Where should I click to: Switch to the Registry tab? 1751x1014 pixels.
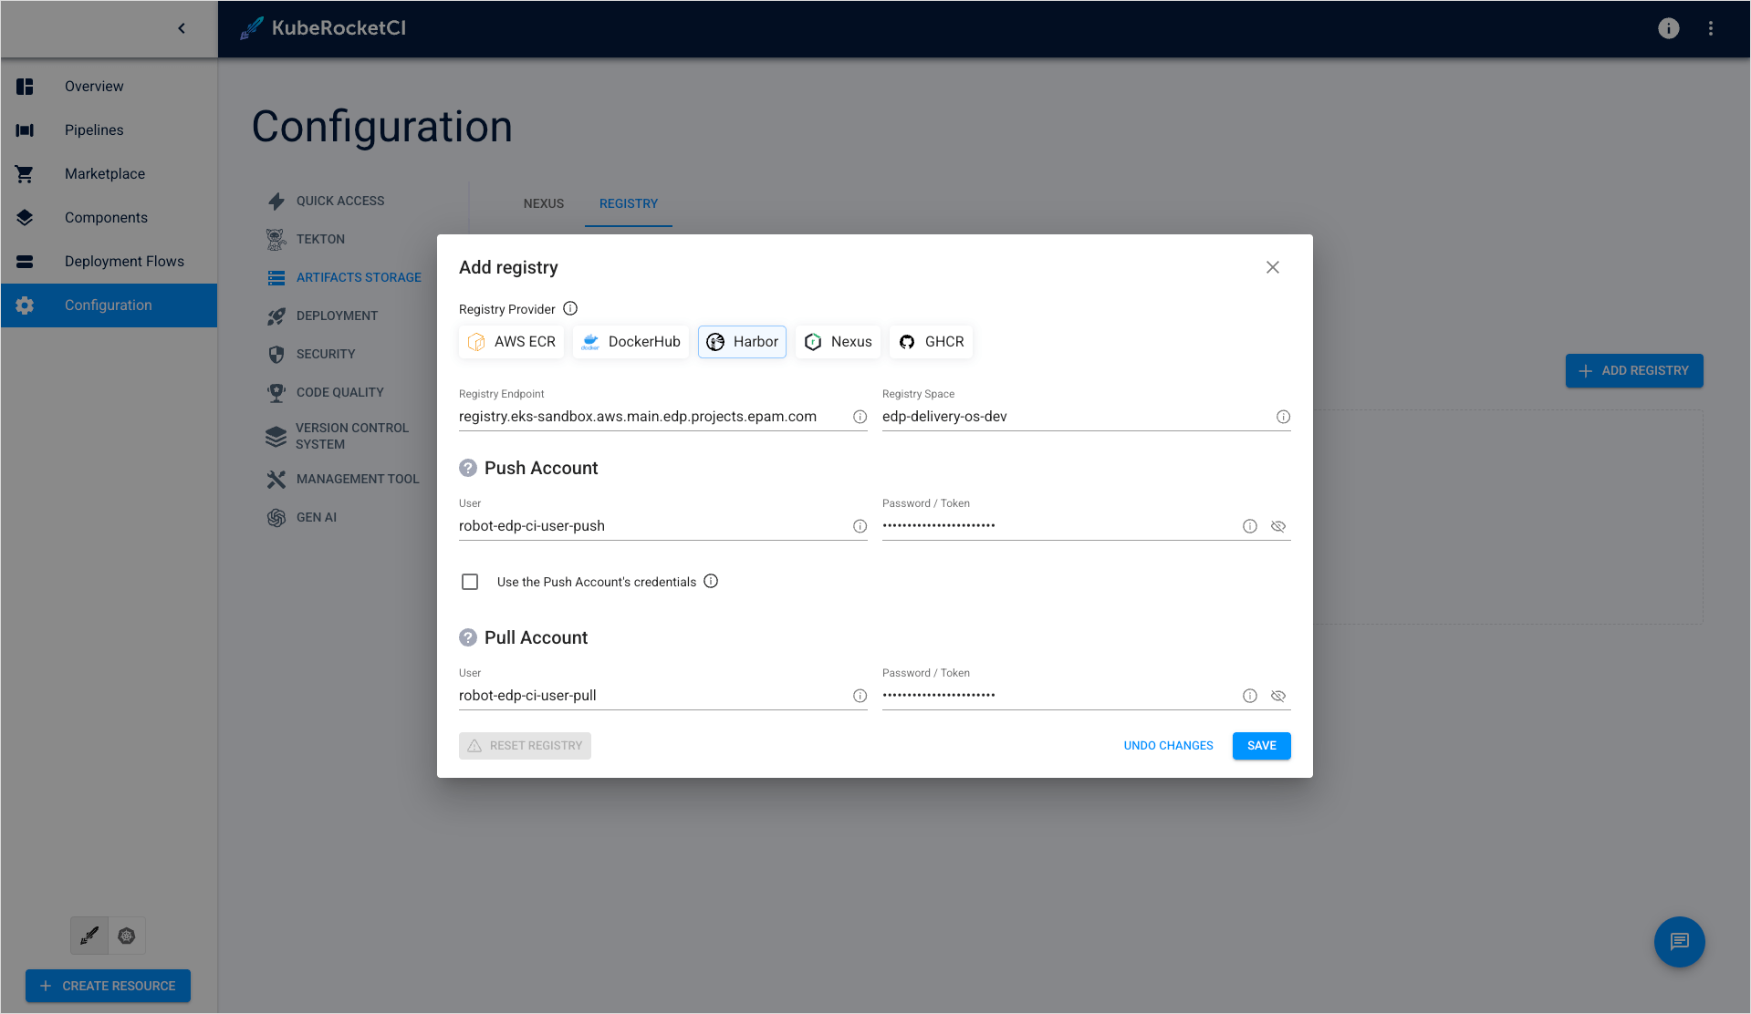click(x=629, y=203)
